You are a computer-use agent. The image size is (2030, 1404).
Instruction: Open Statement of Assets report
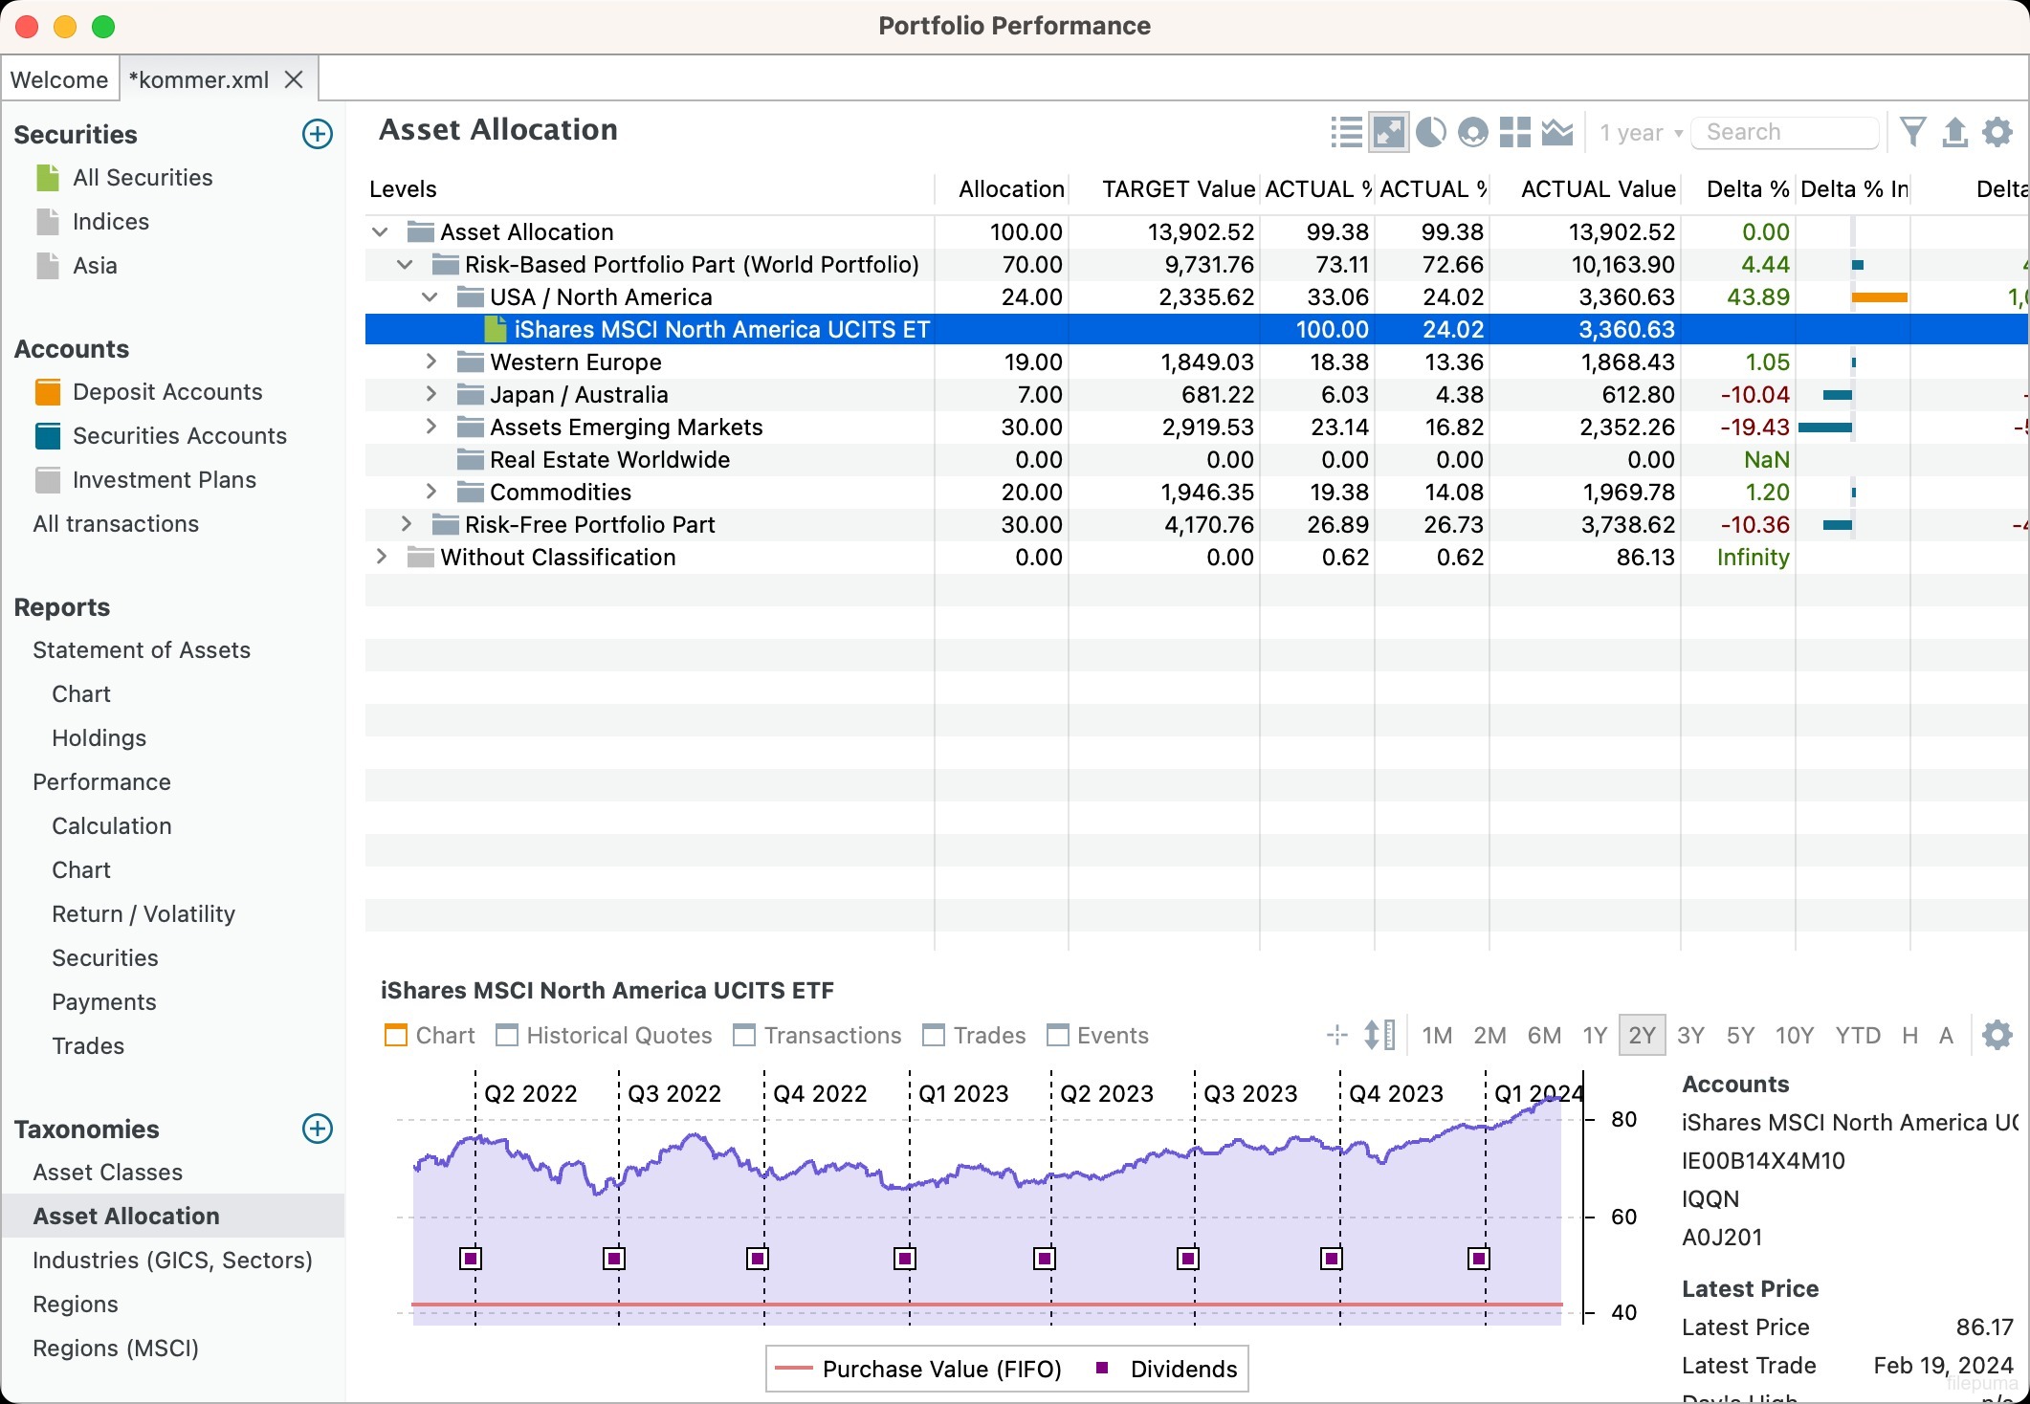[x=142, y=649]
